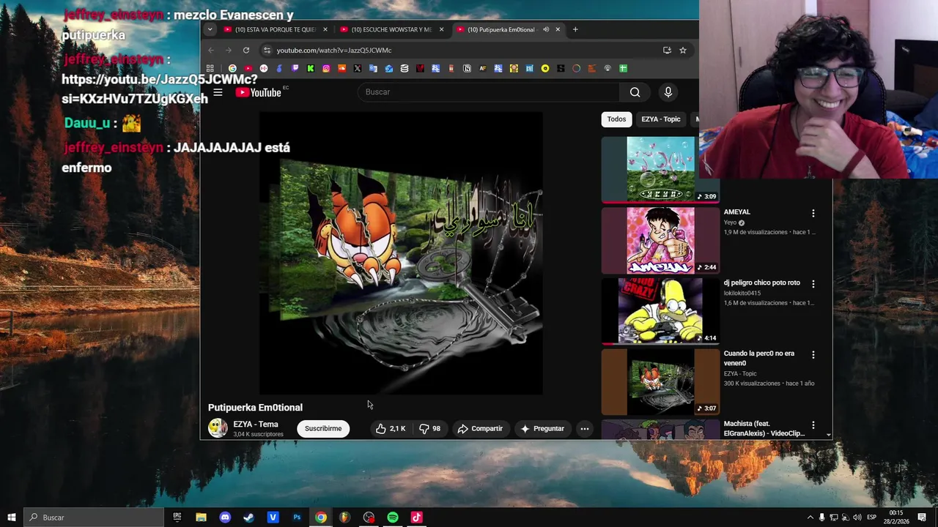Go back in Chrome
Viewport: 938px width, 527px height.
pyautogui.click(x=211, y=50)
